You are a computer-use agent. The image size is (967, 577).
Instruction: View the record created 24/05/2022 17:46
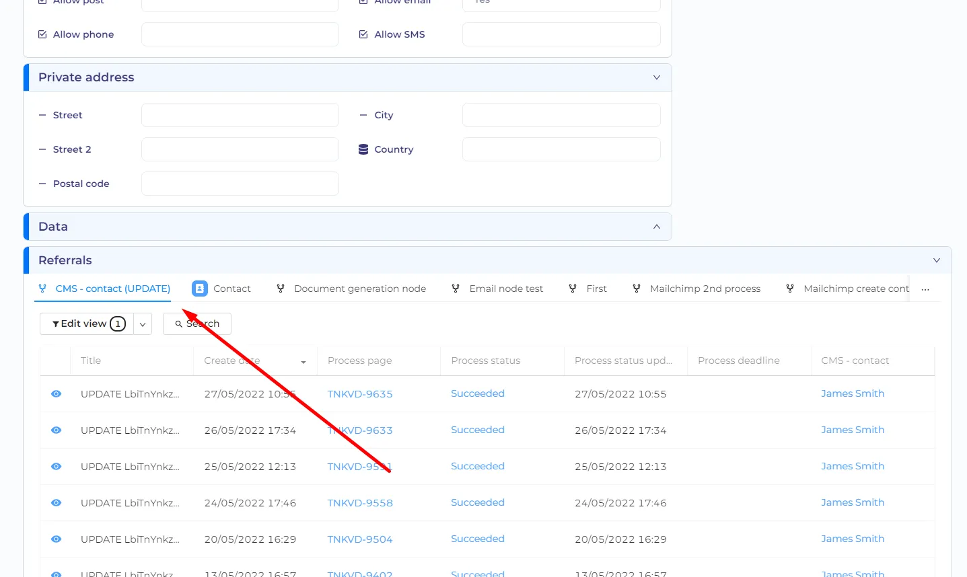point(57,503)
